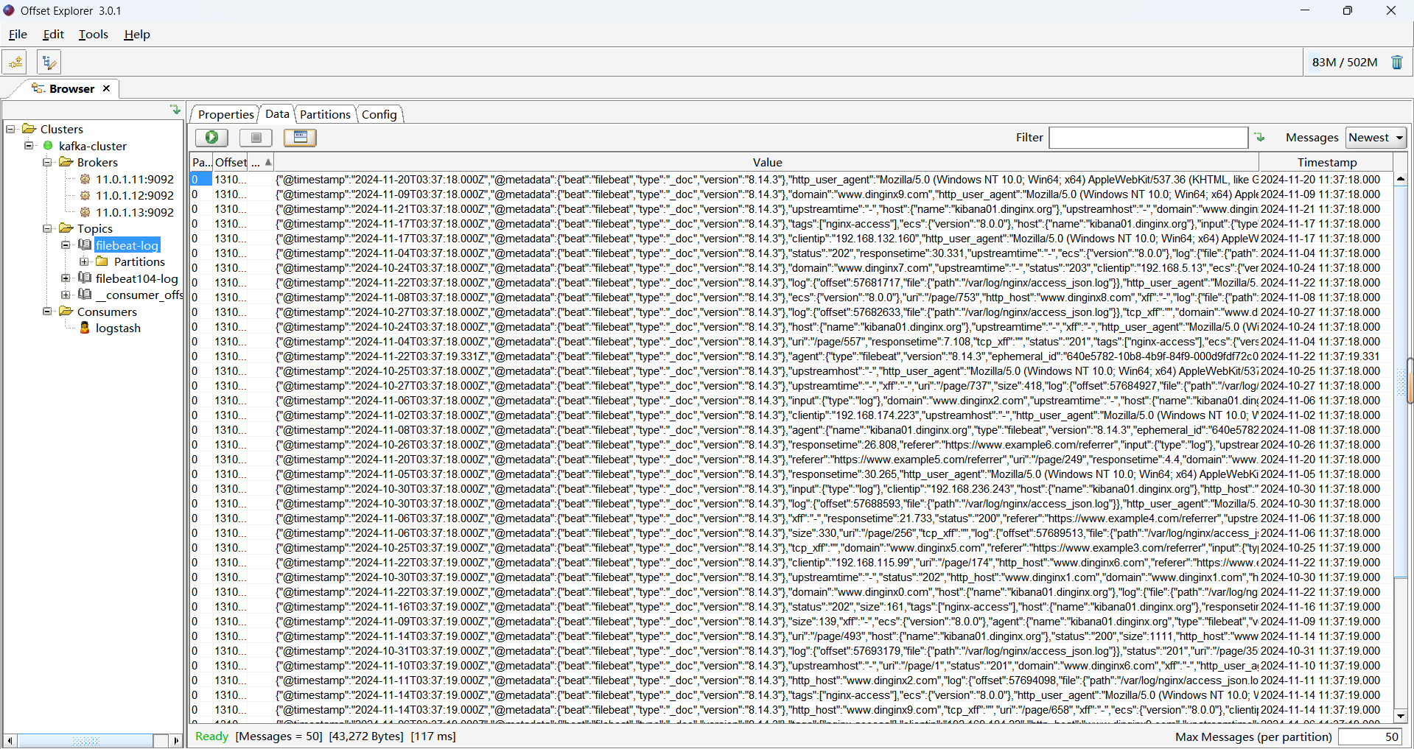Viewport: 1414px width, 749px height.
Task: Select row with timestamp 2024-11-05 11:37:18.000
Action: pyautogui.click(x=791, y=474)
